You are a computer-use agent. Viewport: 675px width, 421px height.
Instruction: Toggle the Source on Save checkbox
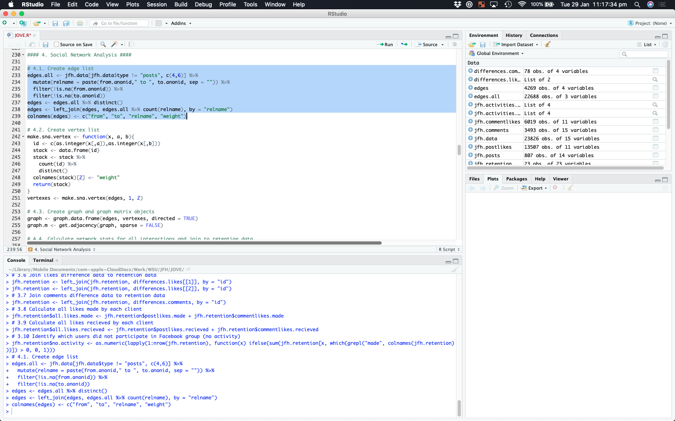pos(57,45)
